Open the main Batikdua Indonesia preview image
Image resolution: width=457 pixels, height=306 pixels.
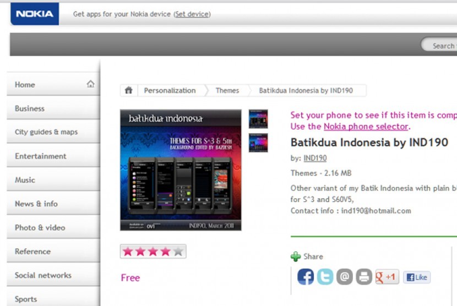pyautogui.click(x=181, y=170)
